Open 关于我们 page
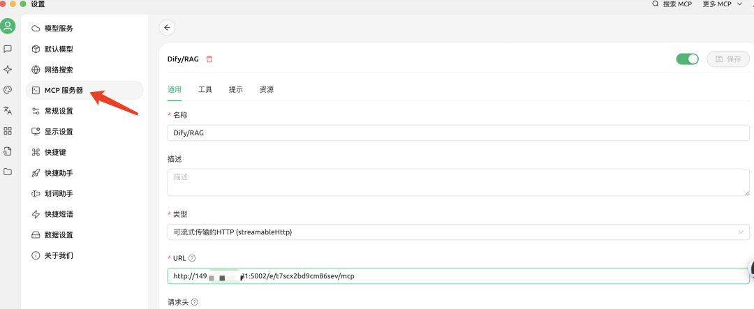754x309 pixels. (x=84, y=256)
